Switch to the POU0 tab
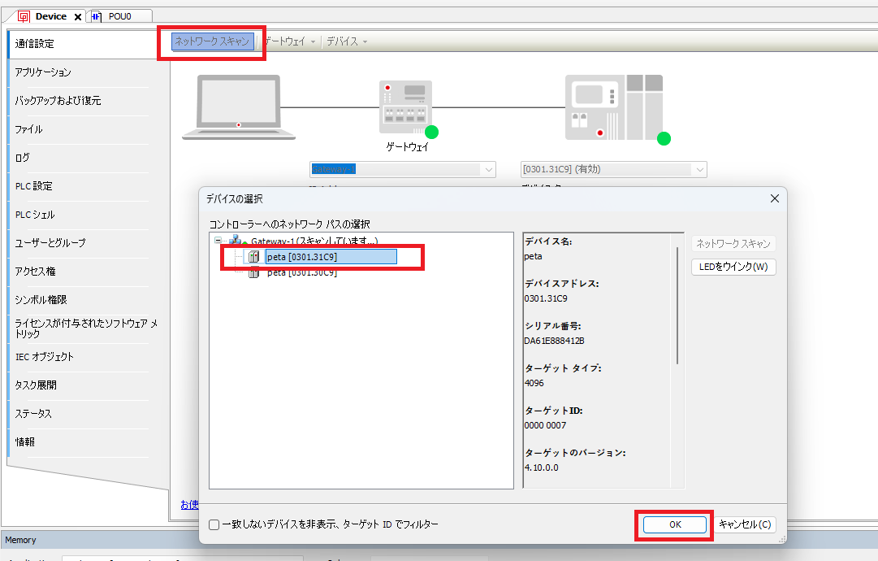The image size is (878, 561). point(119,16)
